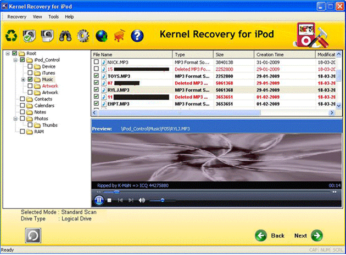Screen dimensions: 346x255
Task: Adjust the preview volume slider
Action: [163, 200]
